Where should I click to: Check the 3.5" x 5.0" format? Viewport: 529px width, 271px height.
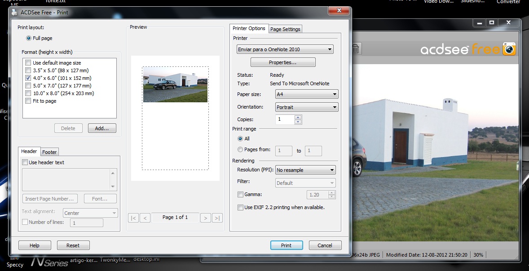tap(28, 70)
